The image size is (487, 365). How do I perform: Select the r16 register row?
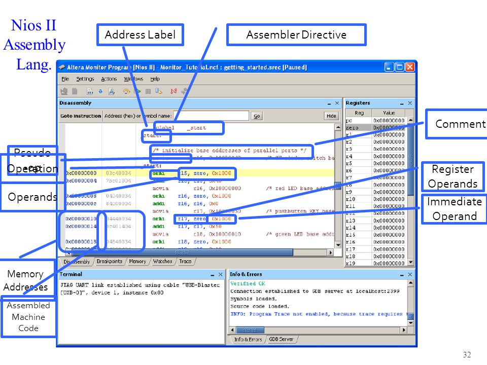click(x=375, y=242)
